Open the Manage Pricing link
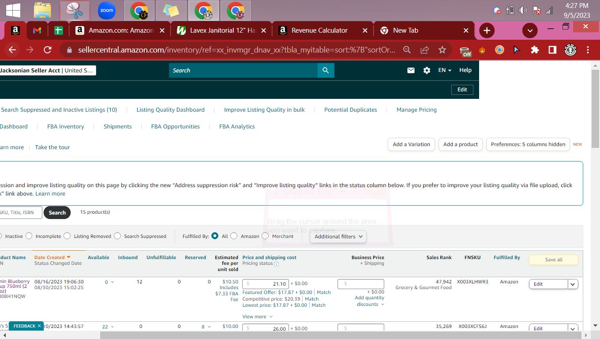This screenshot has height=339, width=600. pos(416,109)
